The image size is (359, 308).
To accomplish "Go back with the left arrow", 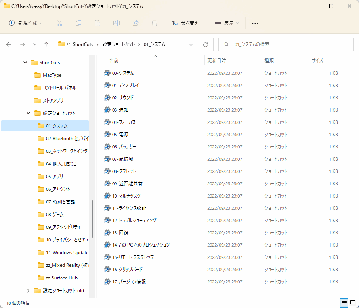I will pos(9,44).
